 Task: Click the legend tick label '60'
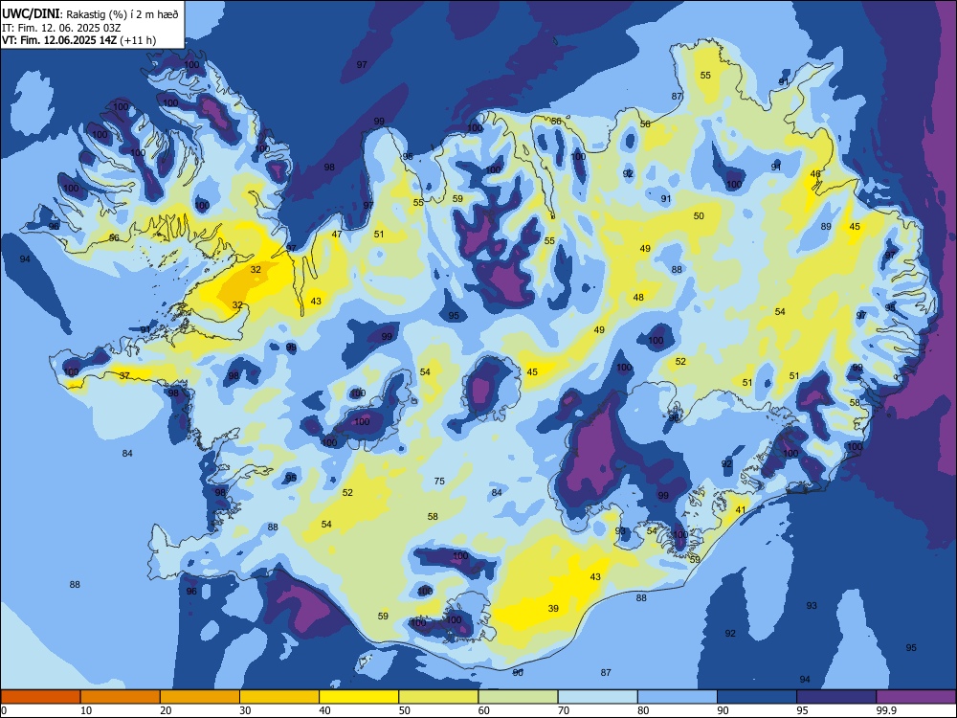pos(484,710)
